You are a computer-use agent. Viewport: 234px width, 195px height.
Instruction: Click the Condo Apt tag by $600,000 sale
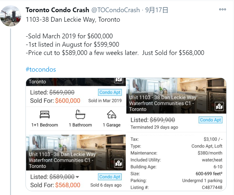(110, 92)
